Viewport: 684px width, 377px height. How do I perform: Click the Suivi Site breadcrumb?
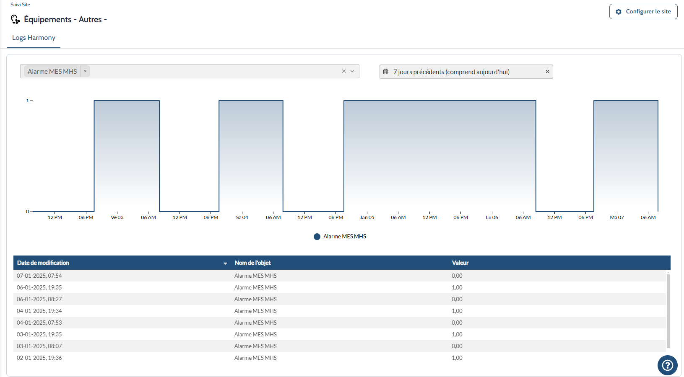pyautogui.click(x=20, y=5)
